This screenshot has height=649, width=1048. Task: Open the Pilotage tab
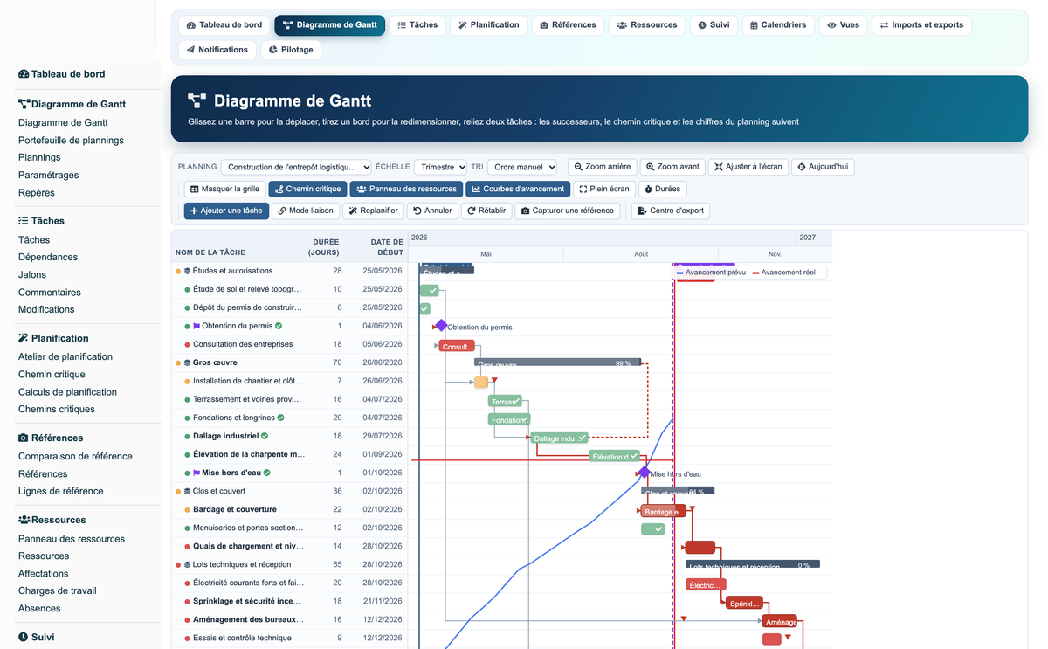(x=291, y=50)
